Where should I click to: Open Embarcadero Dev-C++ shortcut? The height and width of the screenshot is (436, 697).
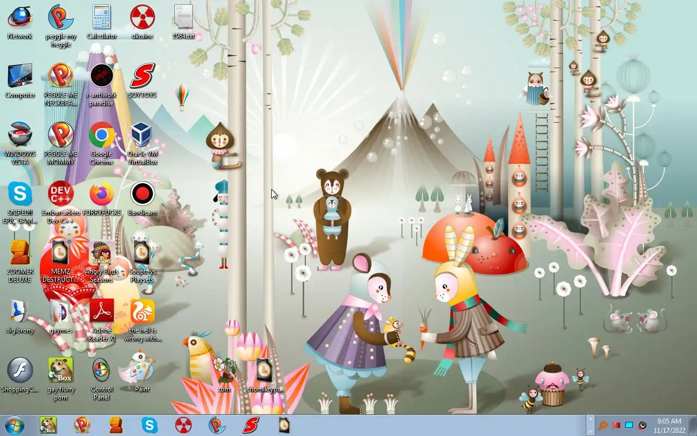tap(61, 202)
